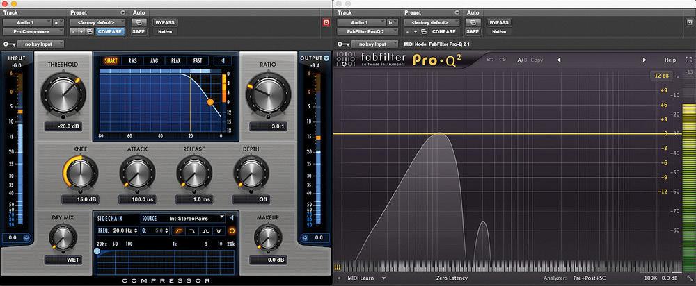
Task: Click previous preset minus in Pro Compressor window
Action: (73, 31)
